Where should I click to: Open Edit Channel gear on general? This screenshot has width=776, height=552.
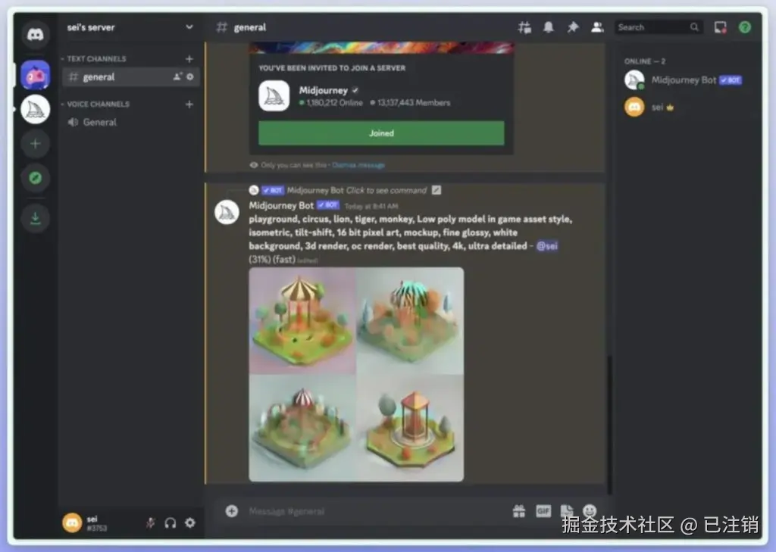tap(190, 76)
